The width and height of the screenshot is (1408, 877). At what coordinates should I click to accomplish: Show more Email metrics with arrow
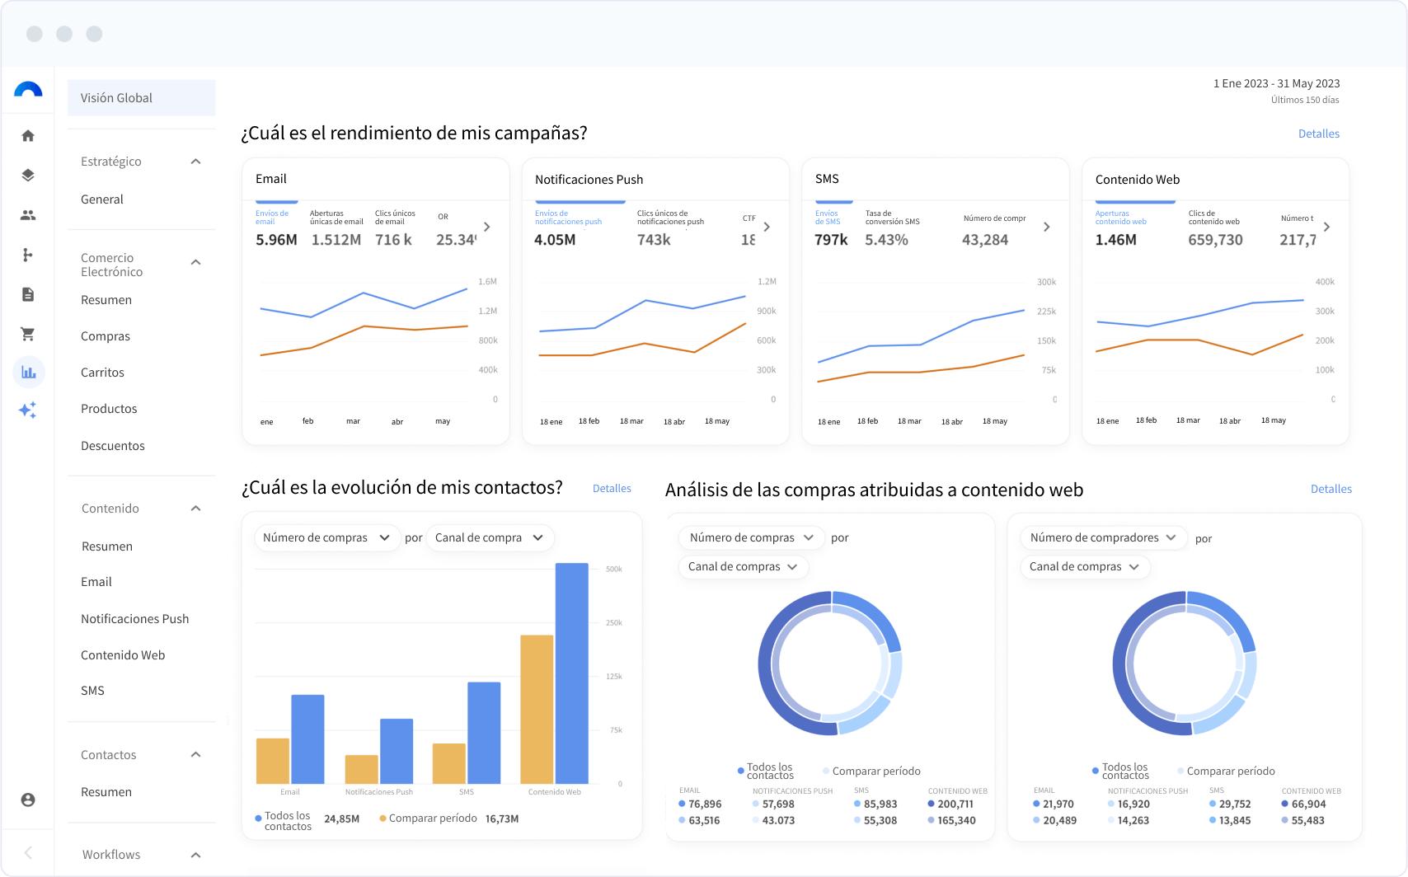point(487,227)
